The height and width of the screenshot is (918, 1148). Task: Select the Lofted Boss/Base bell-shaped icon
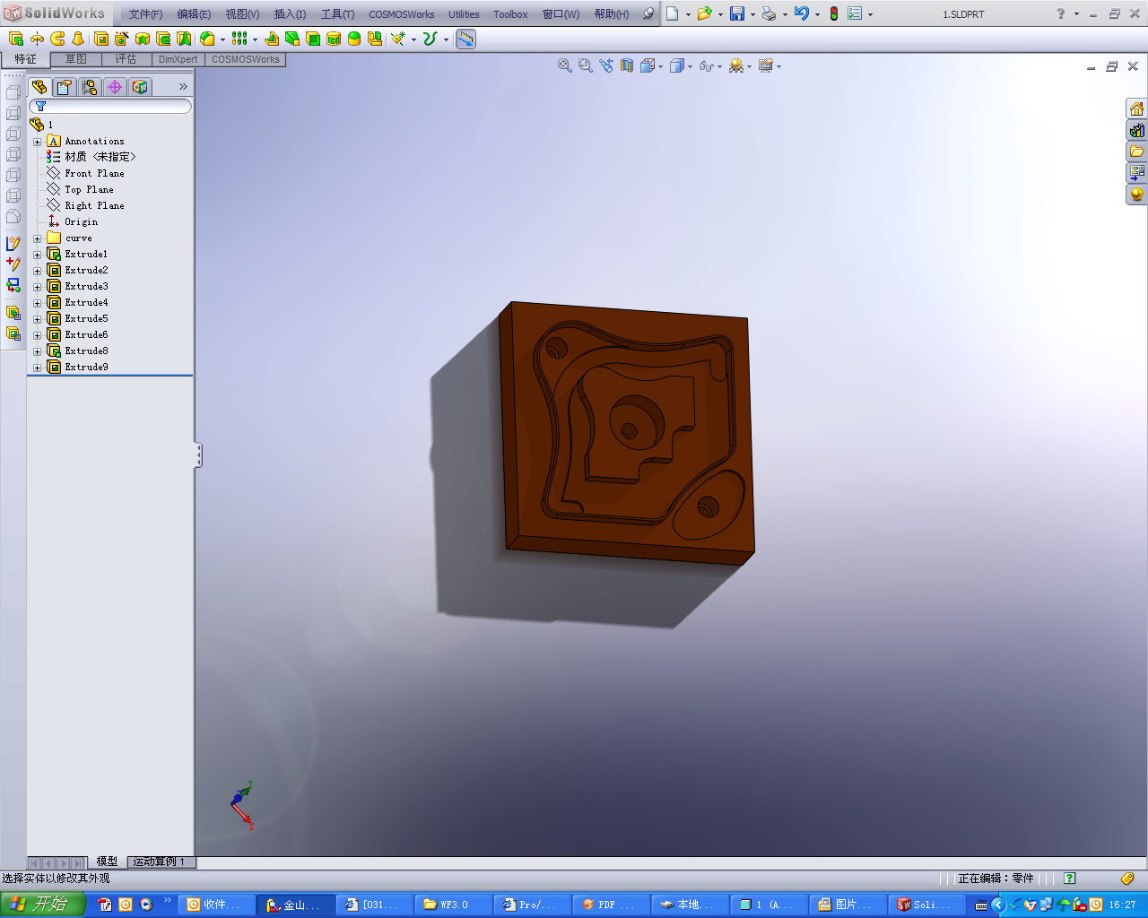(78, 39)
